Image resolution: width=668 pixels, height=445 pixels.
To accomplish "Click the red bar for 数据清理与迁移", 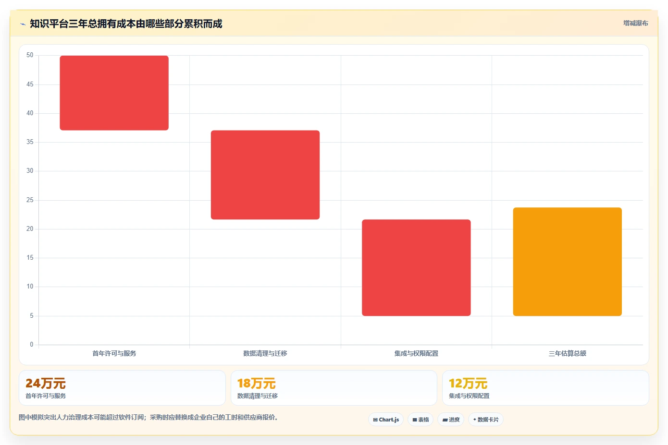I will tap(265, 175).
